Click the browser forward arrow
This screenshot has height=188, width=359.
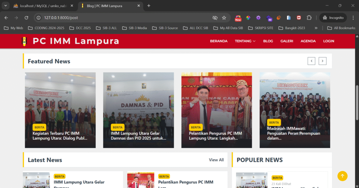click(x=16, y=18)
